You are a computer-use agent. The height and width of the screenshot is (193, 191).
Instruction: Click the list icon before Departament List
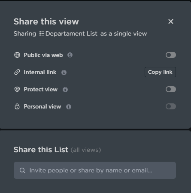(x=42, y=34)
